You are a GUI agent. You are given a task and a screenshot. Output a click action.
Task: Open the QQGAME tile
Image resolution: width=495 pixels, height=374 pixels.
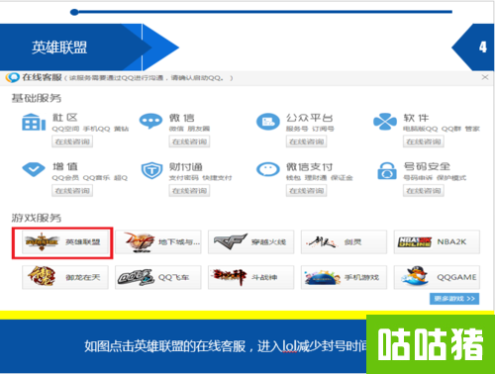tap(437, 277)
